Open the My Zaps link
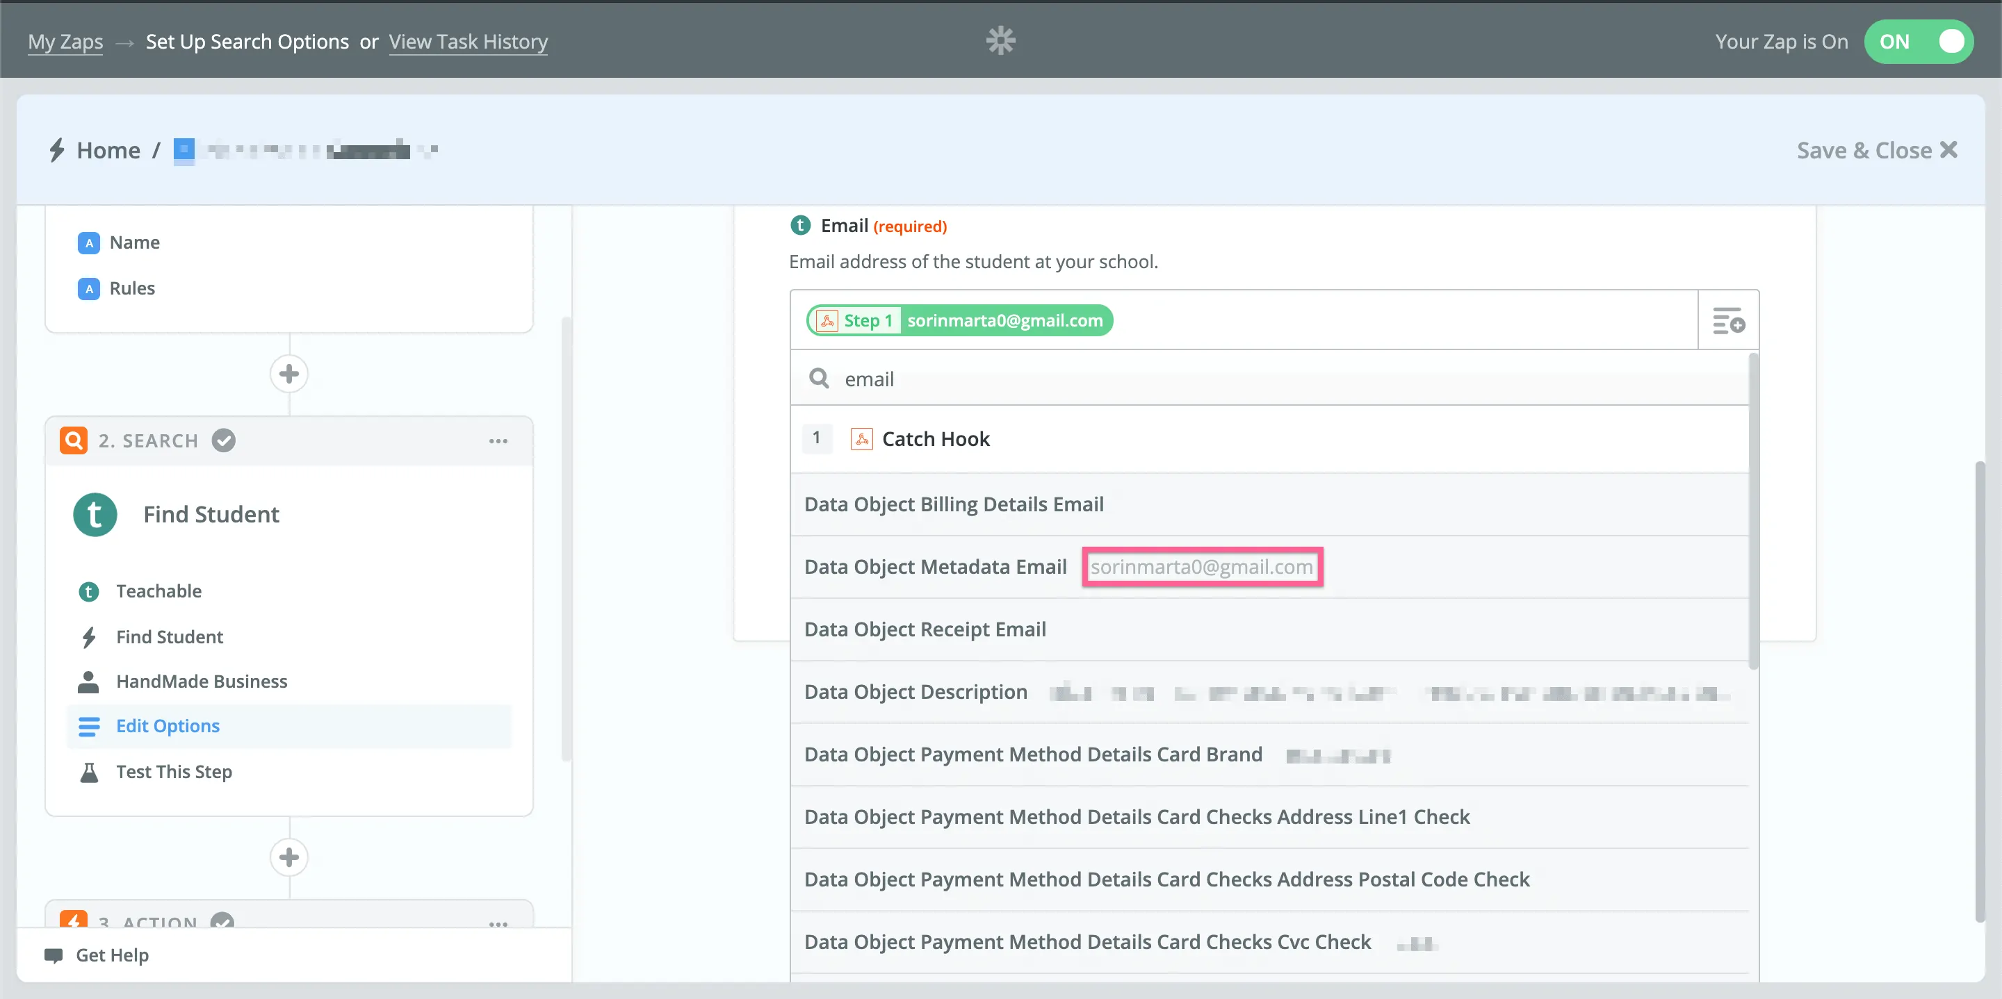Image resolution: width=2002 pixels, height=999 pixels. [65, 41]
